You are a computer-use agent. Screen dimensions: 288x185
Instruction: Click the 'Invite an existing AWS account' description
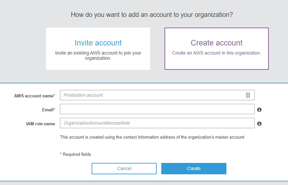[x=98, y=55]
